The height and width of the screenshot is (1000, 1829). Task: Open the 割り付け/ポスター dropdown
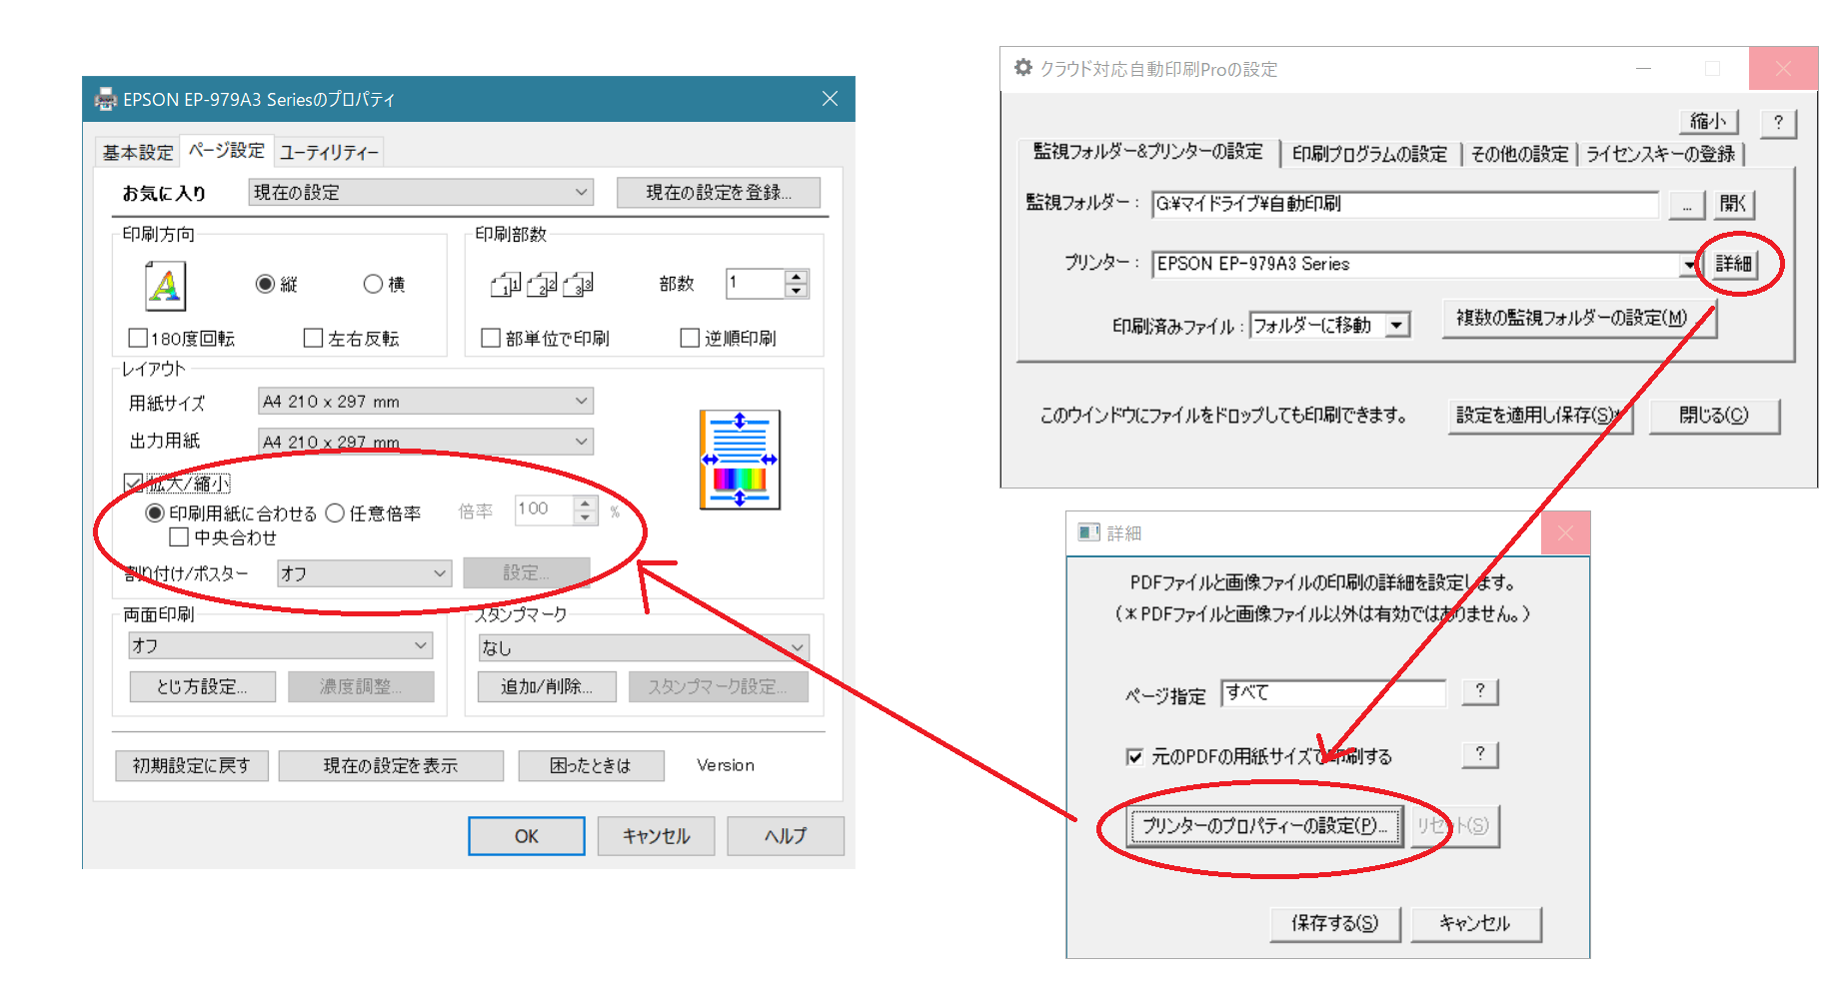point(364,573)
